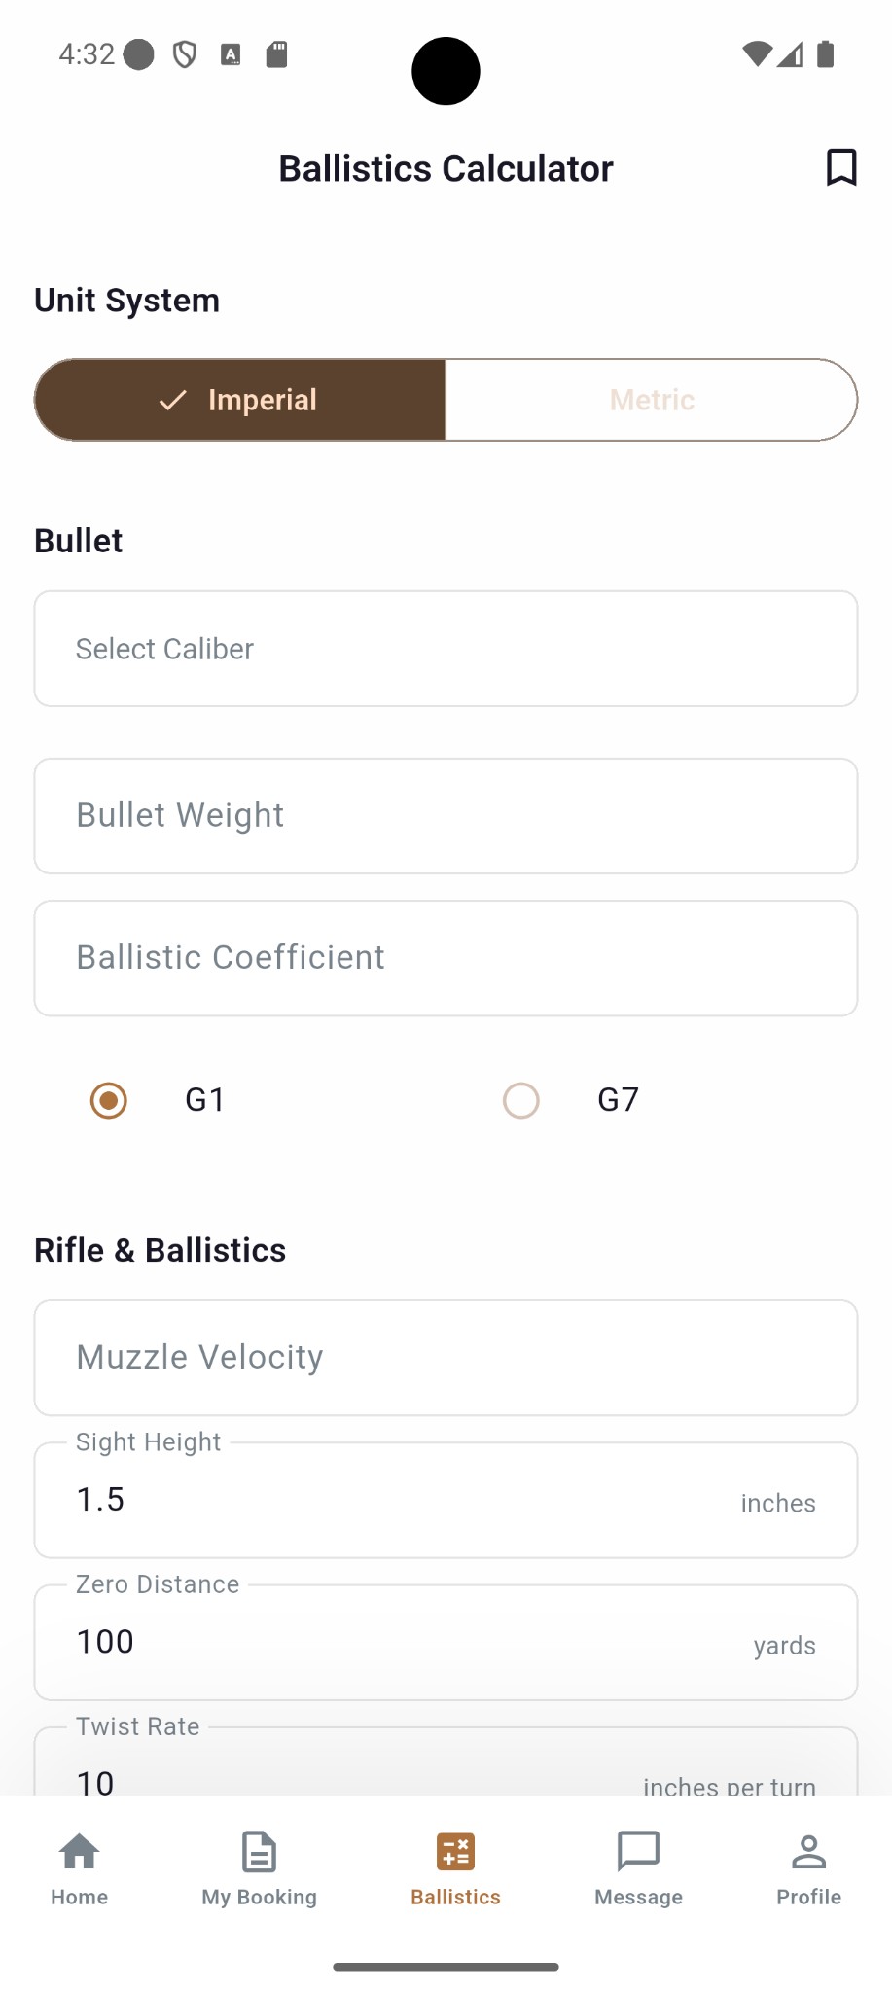Image resolution: width=892 pixels, height=1992 pixels.
Task: Edit the Zero Distance value
Action: point(446,1642)
